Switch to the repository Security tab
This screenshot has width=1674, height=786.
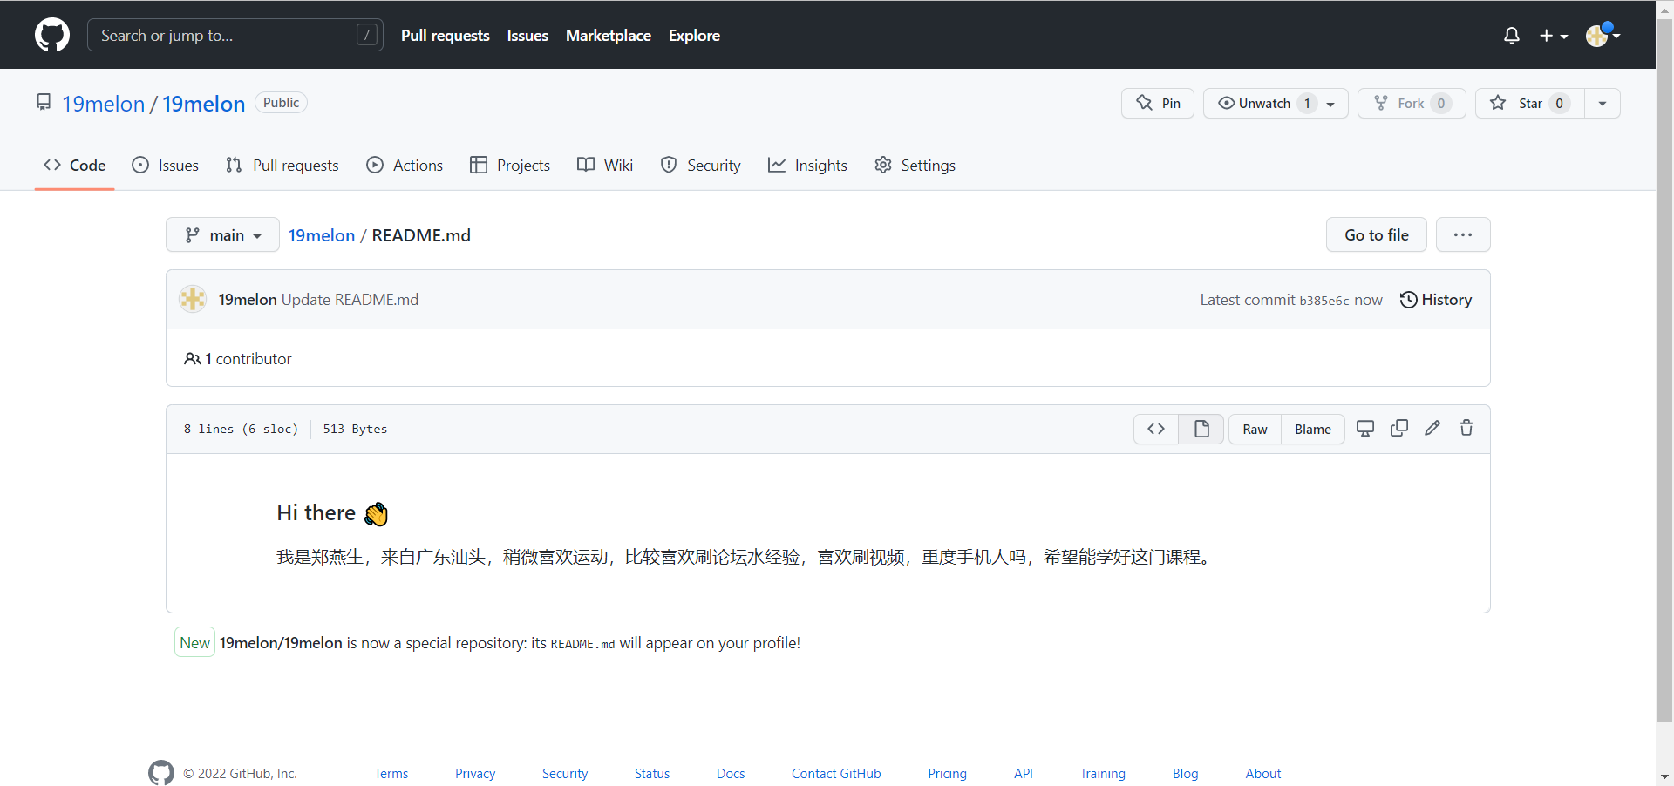(x=701, y=165)
